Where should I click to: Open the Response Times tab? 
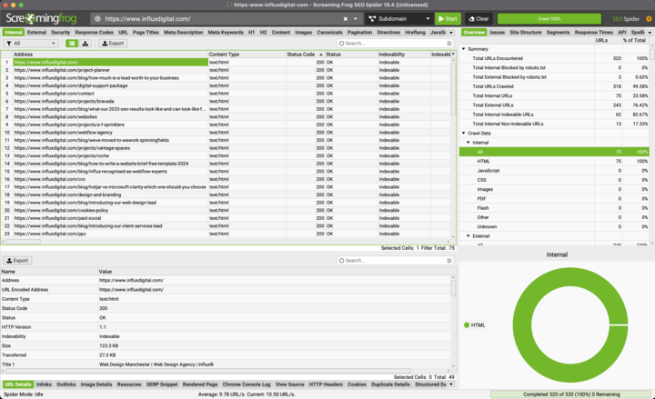coord(593,32)
